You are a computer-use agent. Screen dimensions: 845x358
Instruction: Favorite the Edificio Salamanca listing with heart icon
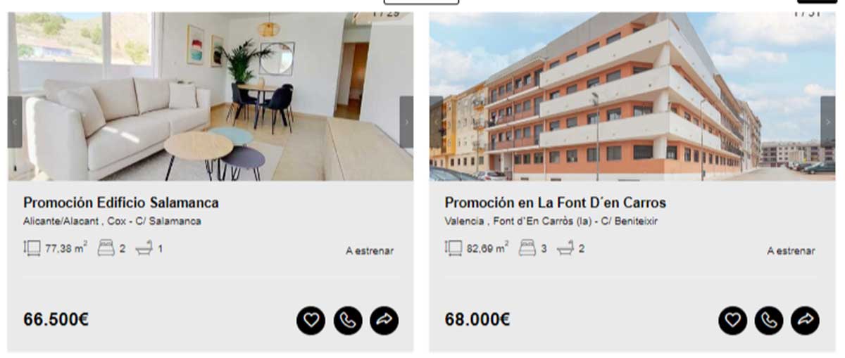[x=311, y=321]
